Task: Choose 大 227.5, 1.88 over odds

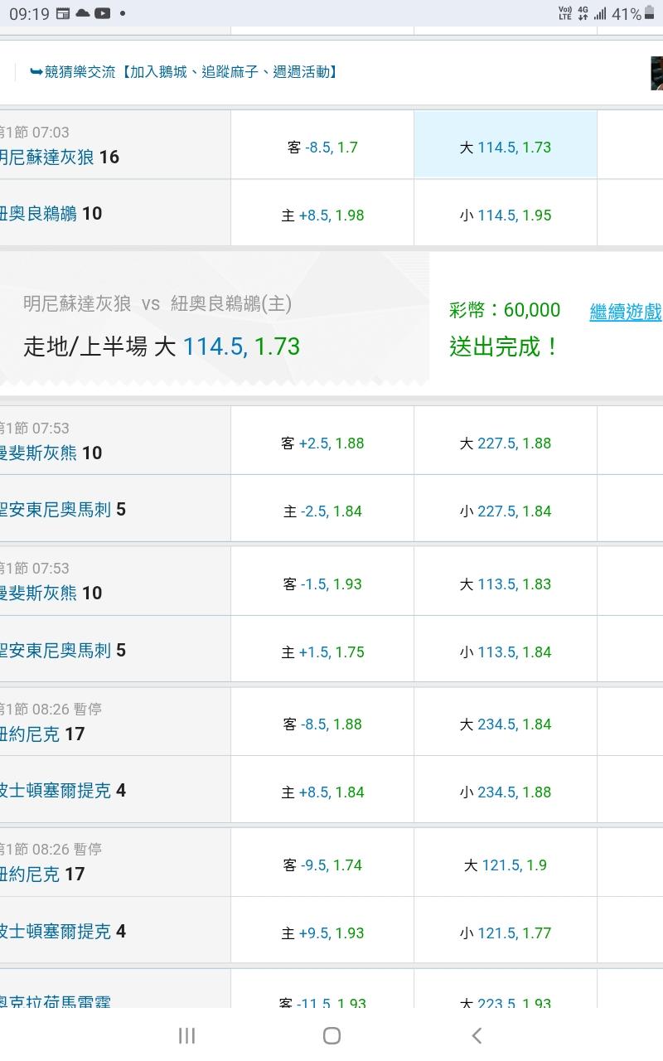Action: pyautogui.click(x=505, y=443)
